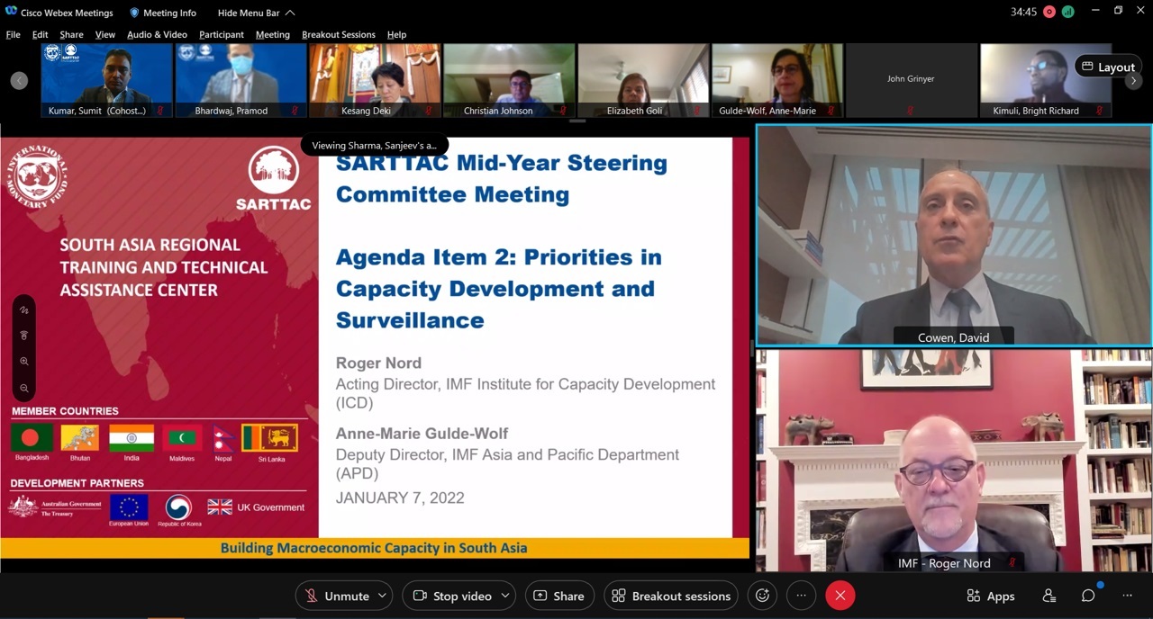Show previous participants in filmstrip

[19, 80]
